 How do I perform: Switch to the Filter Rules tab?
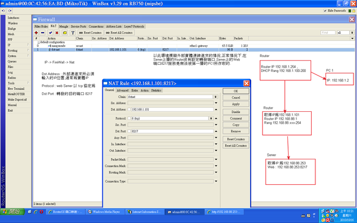[41, 26]
